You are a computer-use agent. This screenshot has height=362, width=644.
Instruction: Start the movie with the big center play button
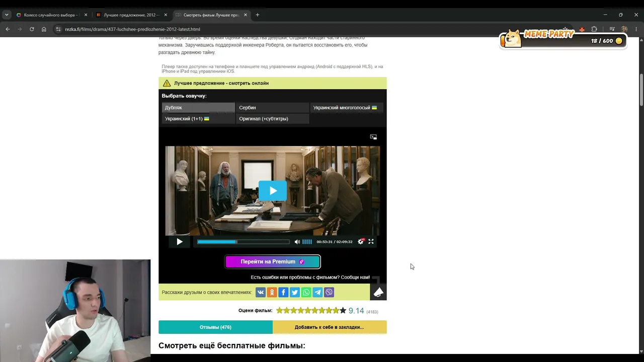click(273, 191)
